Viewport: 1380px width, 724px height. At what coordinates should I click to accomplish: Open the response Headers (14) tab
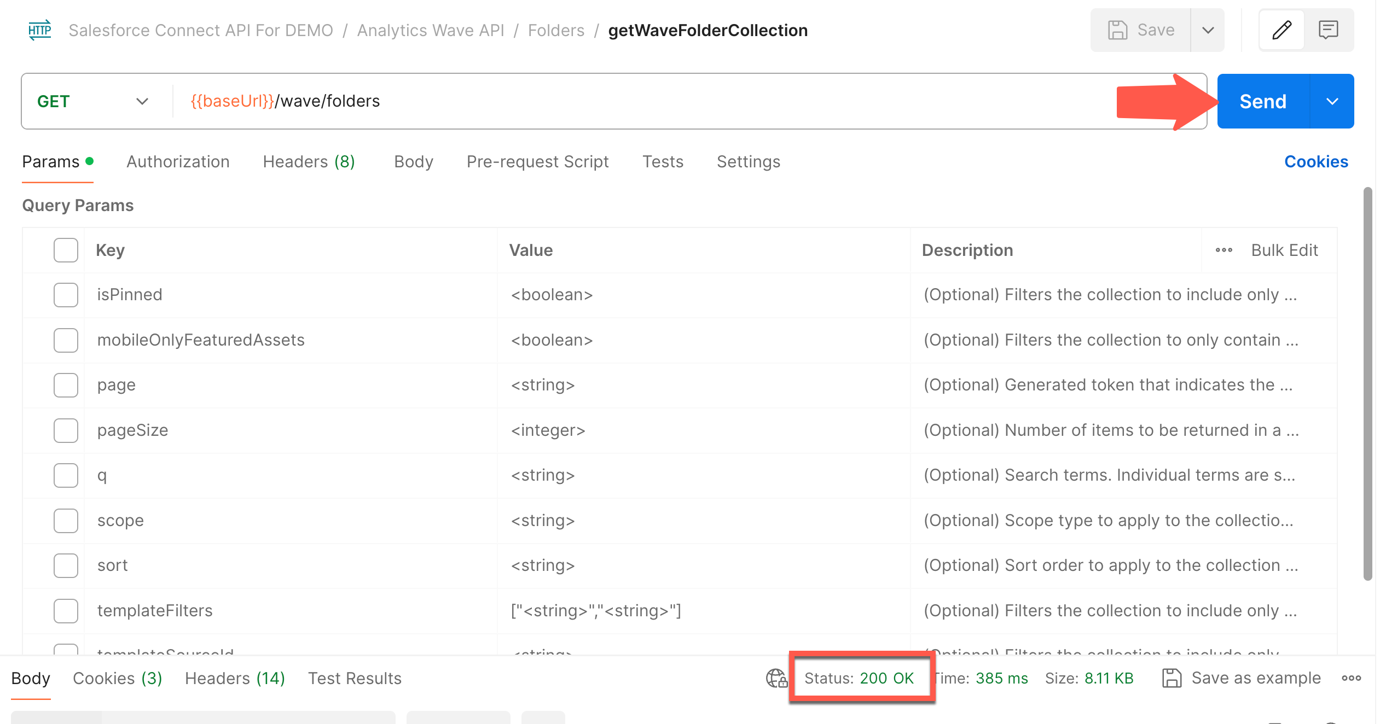coord(235,678)
